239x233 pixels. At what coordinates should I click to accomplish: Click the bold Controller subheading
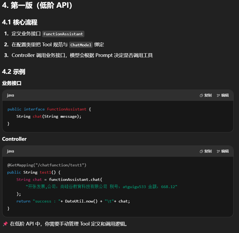tap(14, 139)
